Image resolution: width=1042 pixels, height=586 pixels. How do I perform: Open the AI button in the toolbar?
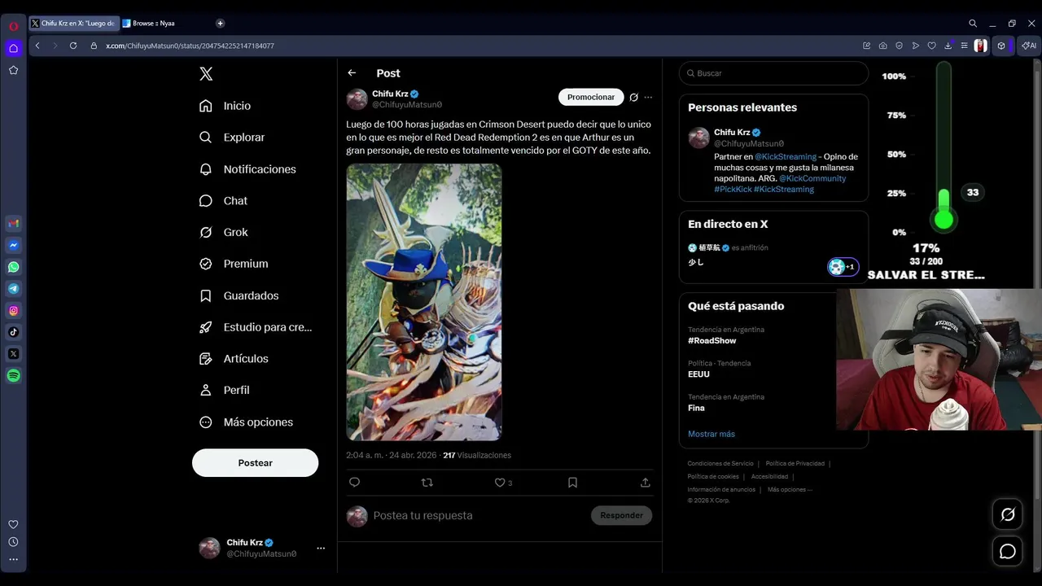click(1030, 46)
